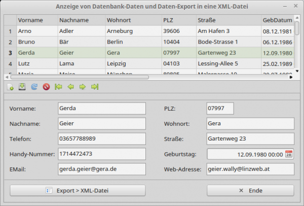
Task: Sort by the Nachname column header
Action: pyautogui.click(x=80, y=20)
